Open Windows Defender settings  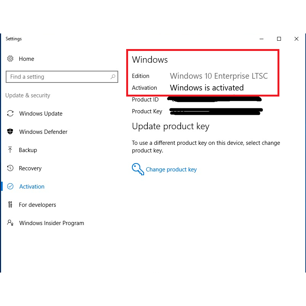coord(43,132)
